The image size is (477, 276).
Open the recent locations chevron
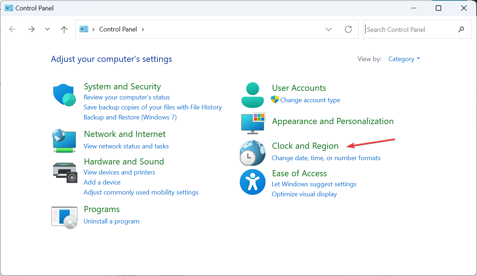point(47,29)
